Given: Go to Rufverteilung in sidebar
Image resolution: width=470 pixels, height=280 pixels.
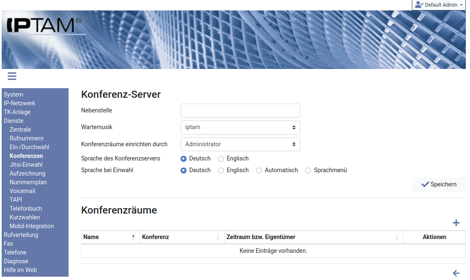Looking at the screenshot, I should pyautogui.click(x=21, y=235).
